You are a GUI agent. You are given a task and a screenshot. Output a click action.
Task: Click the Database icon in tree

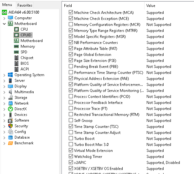coord(10,137)
